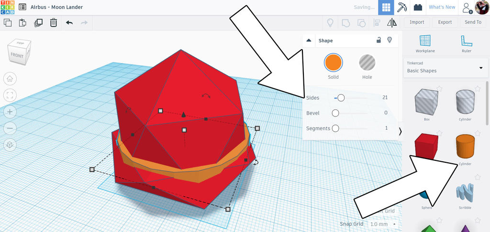This screenshot has width=490, height=232.
Task: Adjust the Sides slider handle
Action: [341, 98]
